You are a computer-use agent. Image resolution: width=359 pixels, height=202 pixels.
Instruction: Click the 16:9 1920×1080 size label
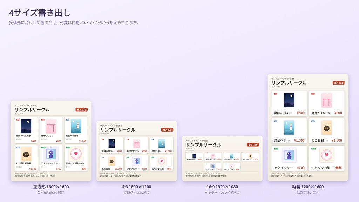coord(222,187)
